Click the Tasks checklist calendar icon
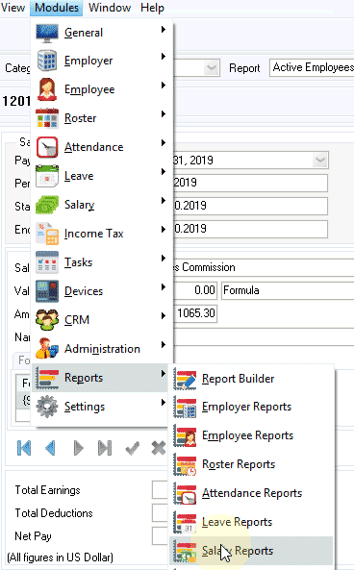The height and width of the screenshot is (570, 354). point(47,262)
